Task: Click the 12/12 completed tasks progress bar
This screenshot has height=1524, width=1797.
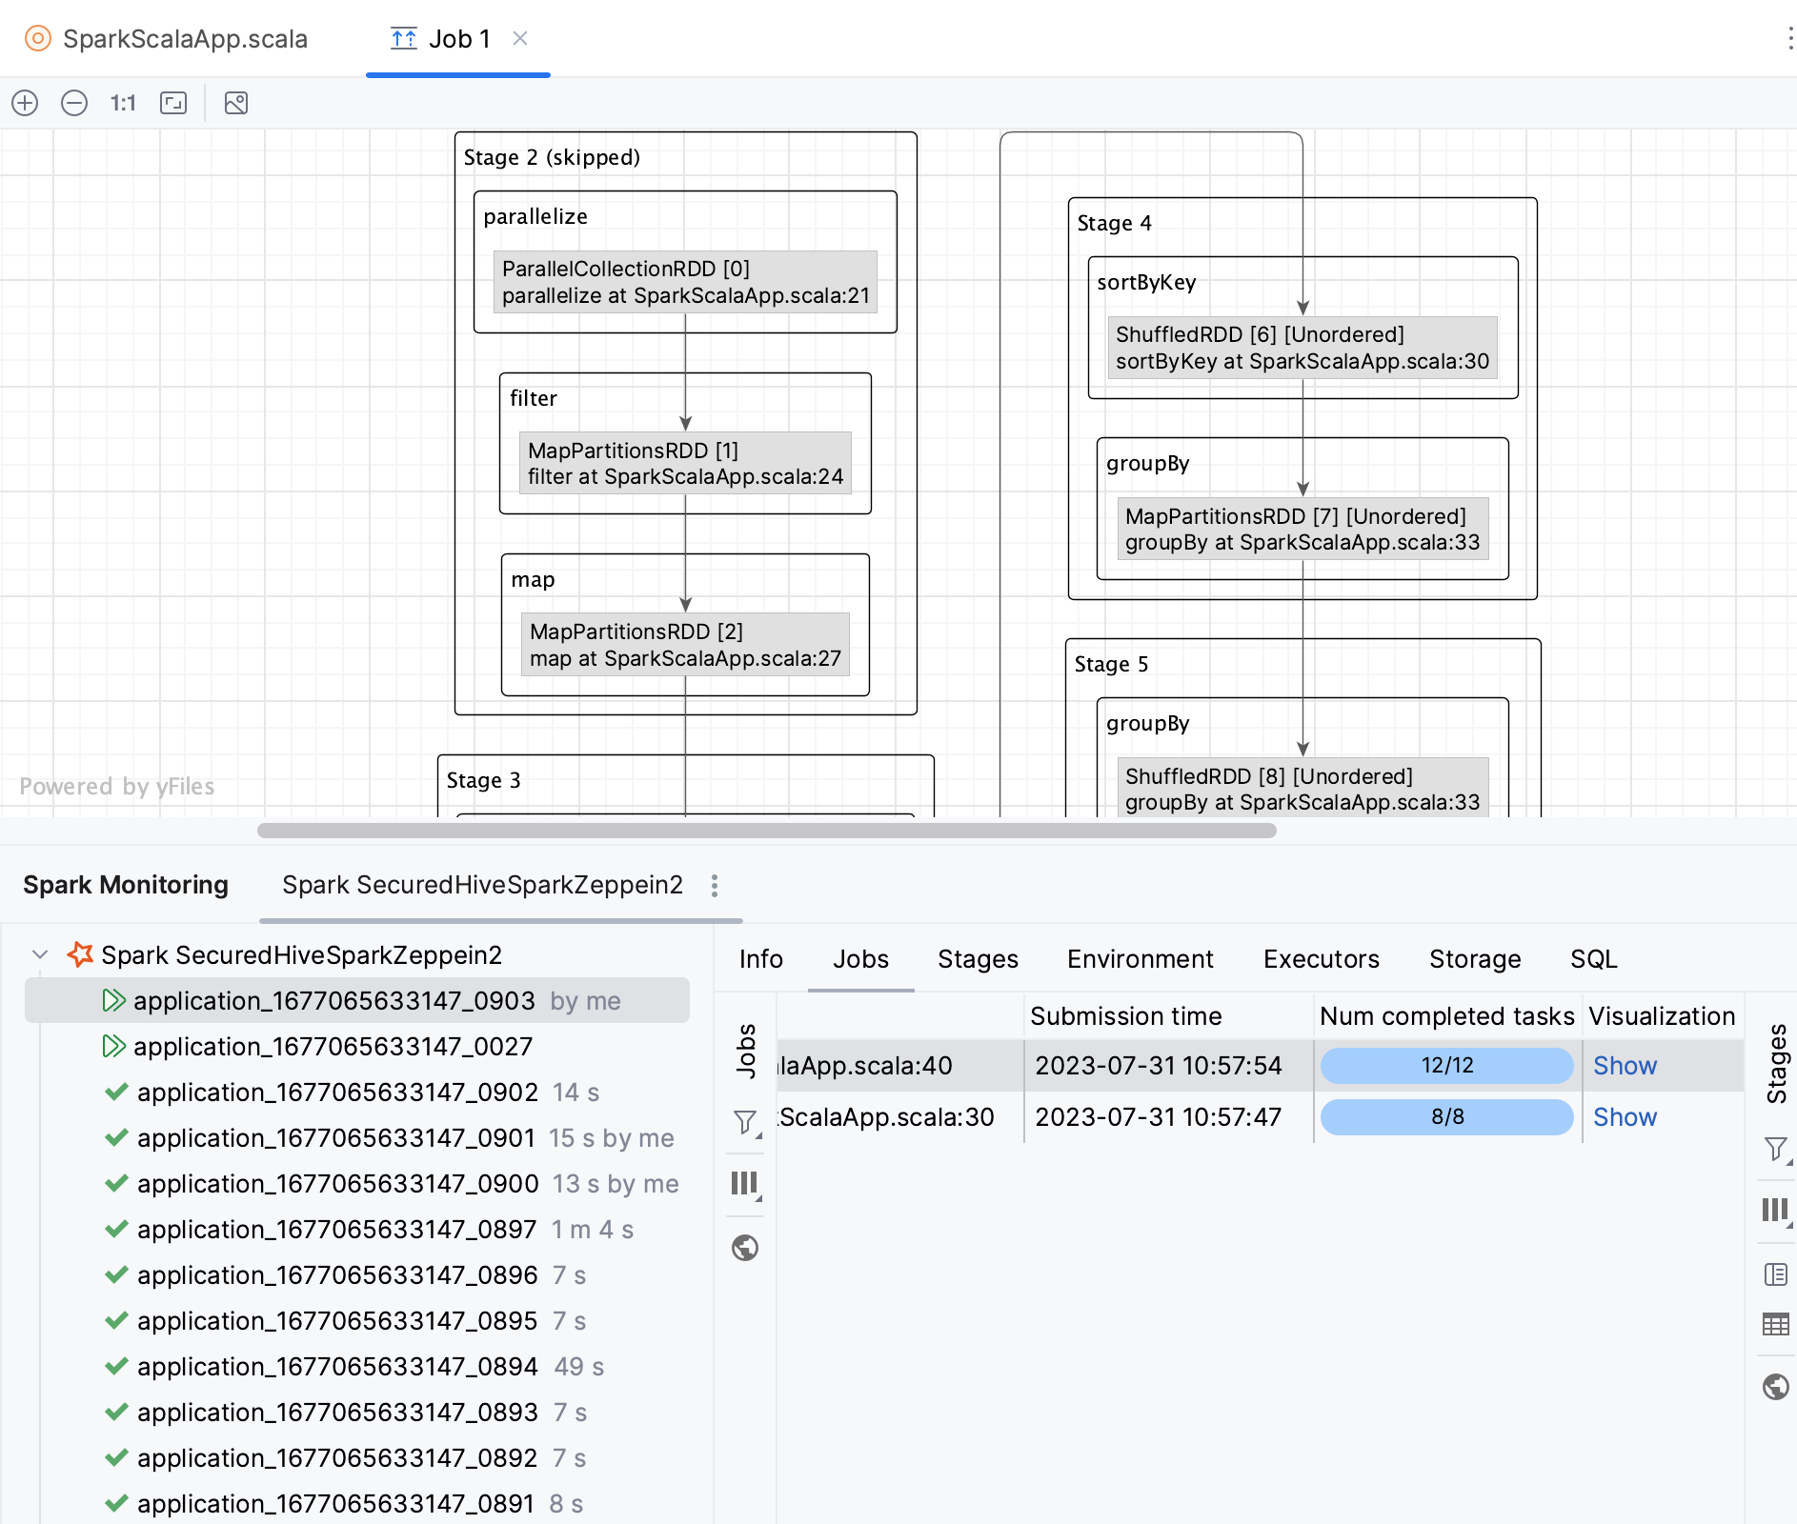Action: [1446, 1066]
